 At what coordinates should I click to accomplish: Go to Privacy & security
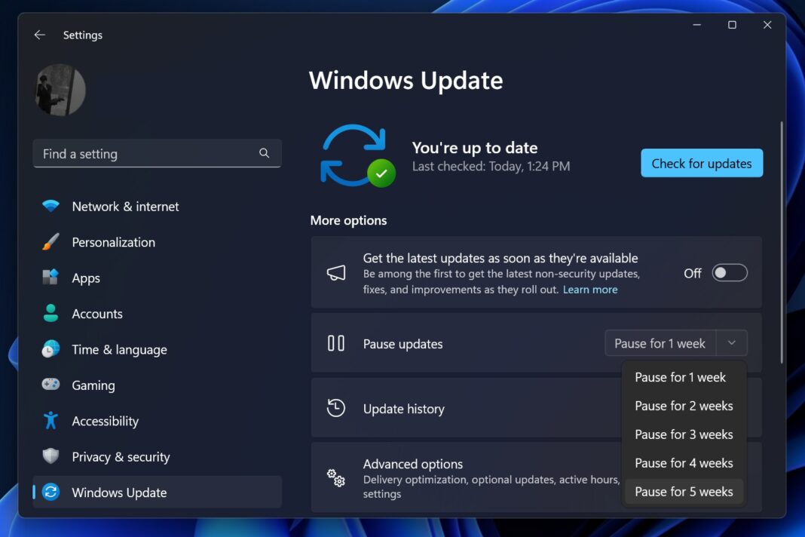157,456
